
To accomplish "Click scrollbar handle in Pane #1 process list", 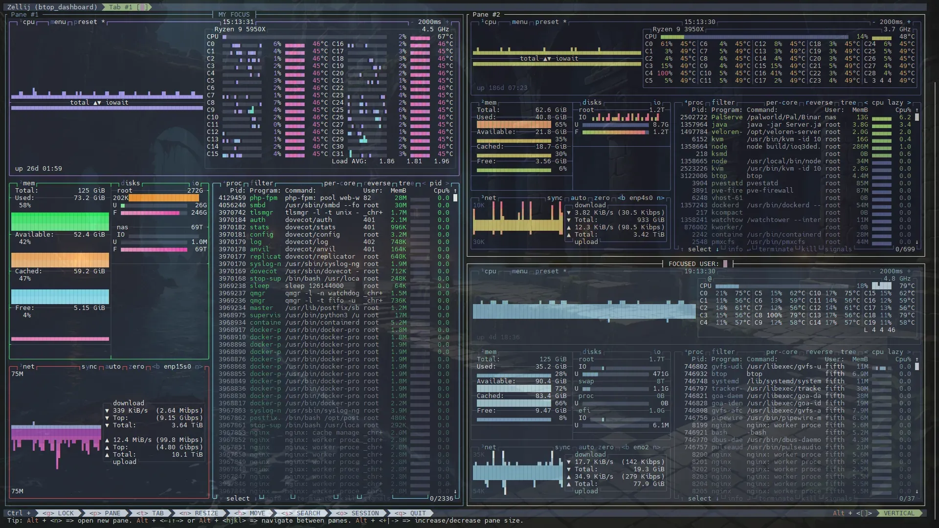I will 455,198.
